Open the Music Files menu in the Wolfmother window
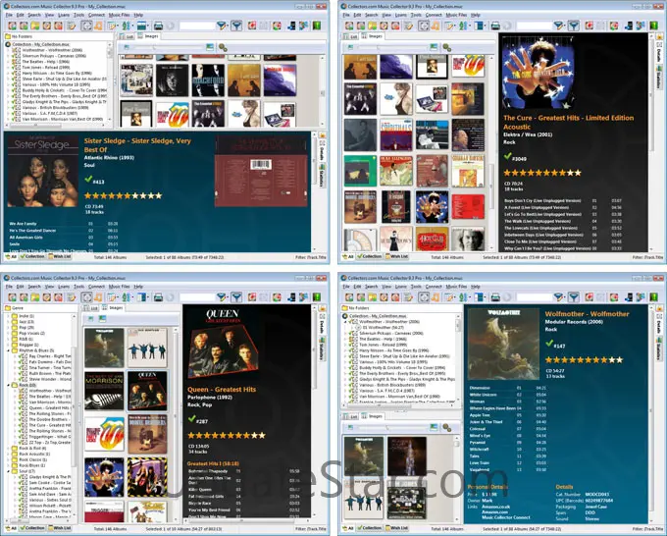 pyautogui.click(x=454, y=289)
